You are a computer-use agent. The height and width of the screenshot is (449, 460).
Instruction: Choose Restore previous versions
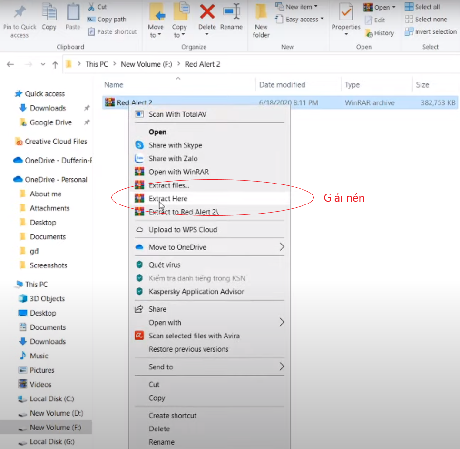[209, 349]
